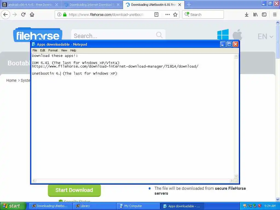The height and width of the screenshot is (210, 280).
Task: Open page actions three-dot menu
Action: [168, 14]
